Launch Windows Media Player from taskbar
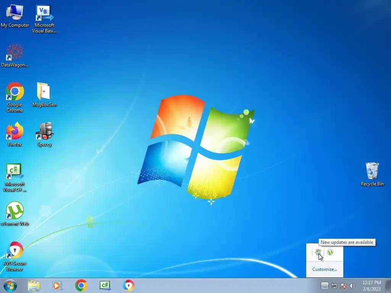The width and height of the screenshot is (391, 293). pos(57,285)
